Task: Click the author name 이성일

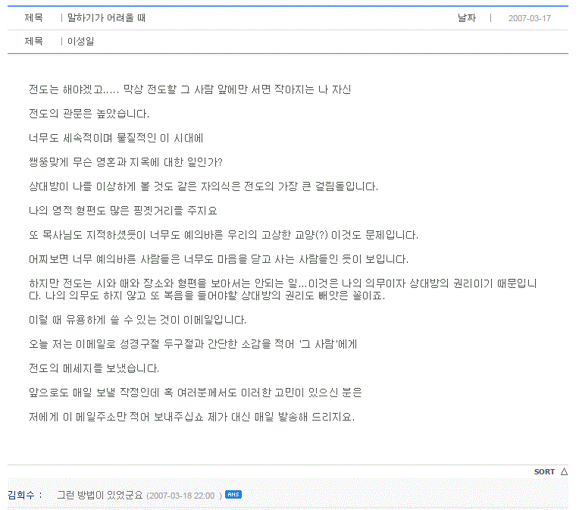Action: [x=80, y=41]
